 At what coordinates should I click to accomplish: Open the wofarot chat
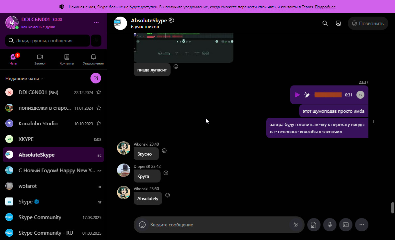(53, 186)
